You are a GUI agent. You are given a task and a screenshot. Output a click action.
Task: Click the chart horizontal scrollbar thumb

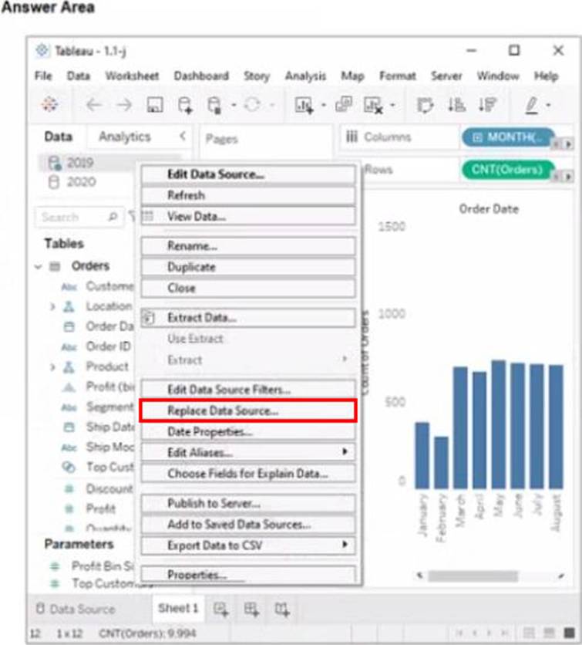473,576
